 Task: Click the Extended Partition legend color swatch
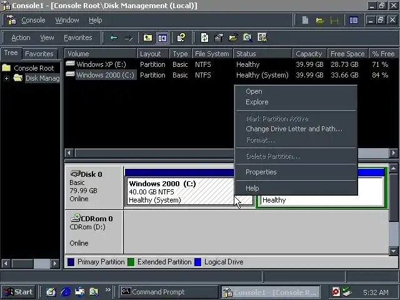(x=131, y=262)
